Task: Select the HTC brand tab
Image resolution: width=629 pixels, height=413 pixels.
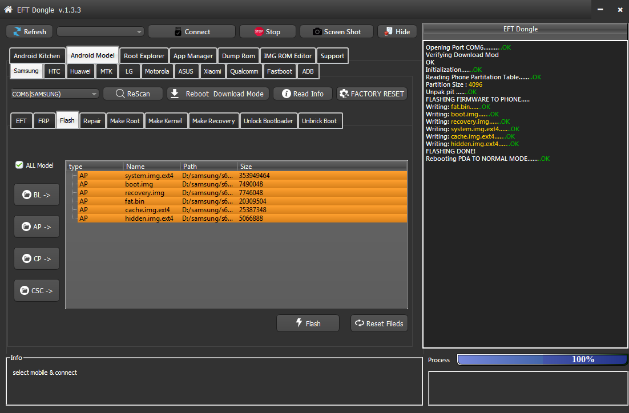Action: 54,71
